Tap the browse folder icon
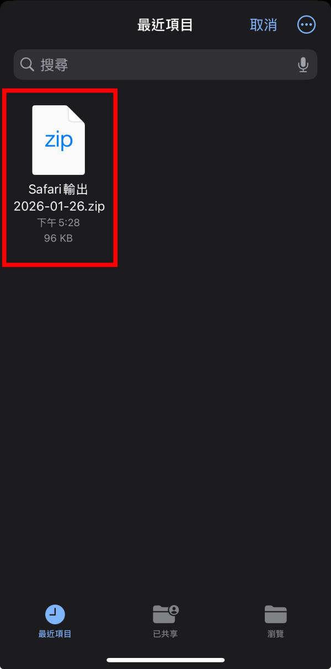The height and width of the screenshot is (669, 331). click(x=276, y=614)
